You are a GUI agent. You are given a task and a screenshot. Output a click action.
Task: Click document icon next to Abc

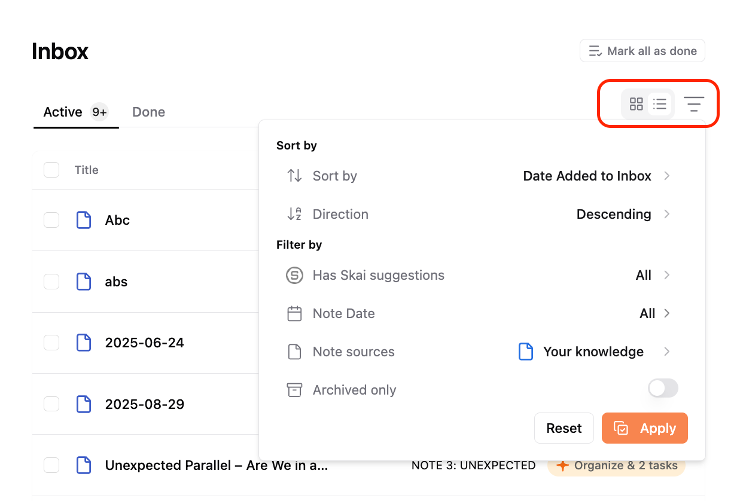[84, 220]
